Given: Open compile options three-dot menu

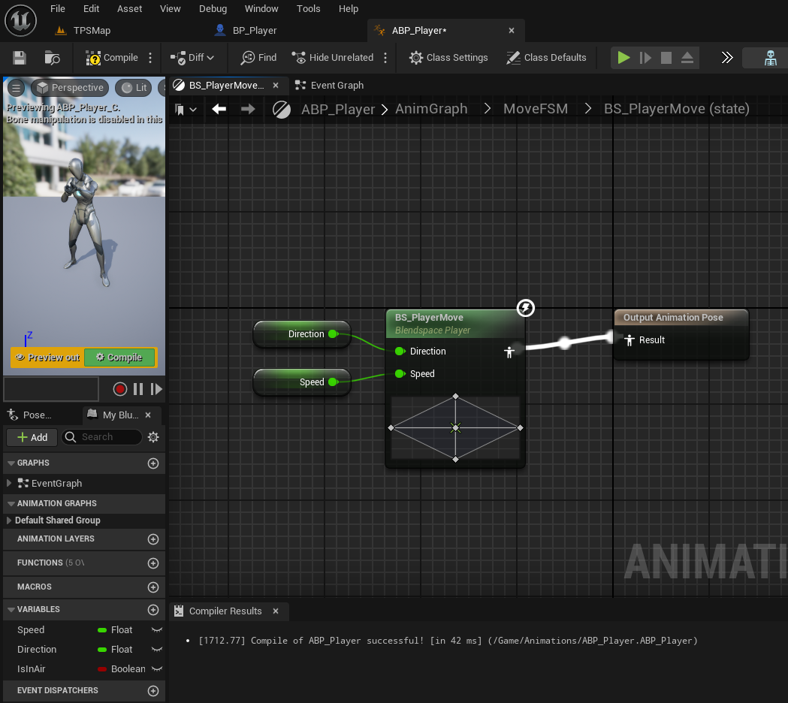Looking at the screenshot, I should [150, 58].
